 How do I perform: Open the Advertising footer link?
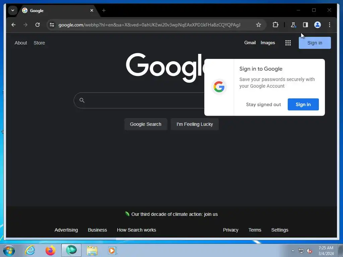click(66, 230)
